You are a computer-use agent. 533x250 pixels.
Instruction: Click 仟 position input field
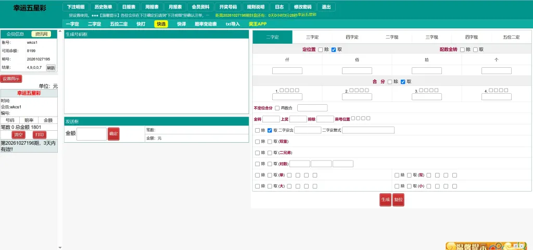coord(287,71)
